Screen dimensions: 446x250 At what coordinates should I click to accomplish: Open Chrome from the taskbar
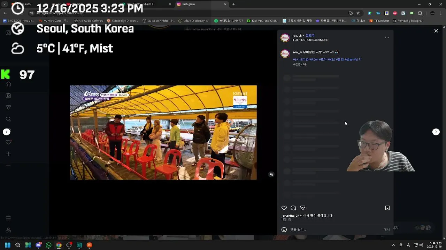(x=59, y=245)
